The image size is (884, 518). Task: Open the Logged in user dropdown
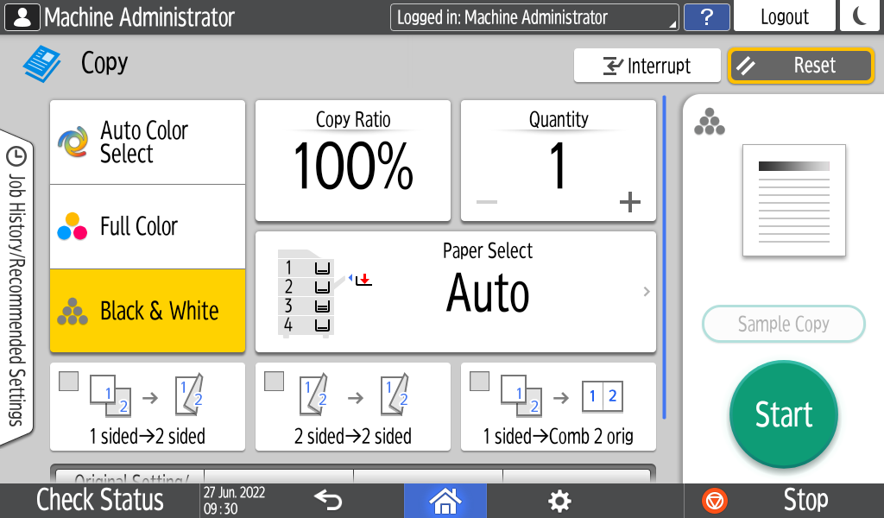point(534,17)
